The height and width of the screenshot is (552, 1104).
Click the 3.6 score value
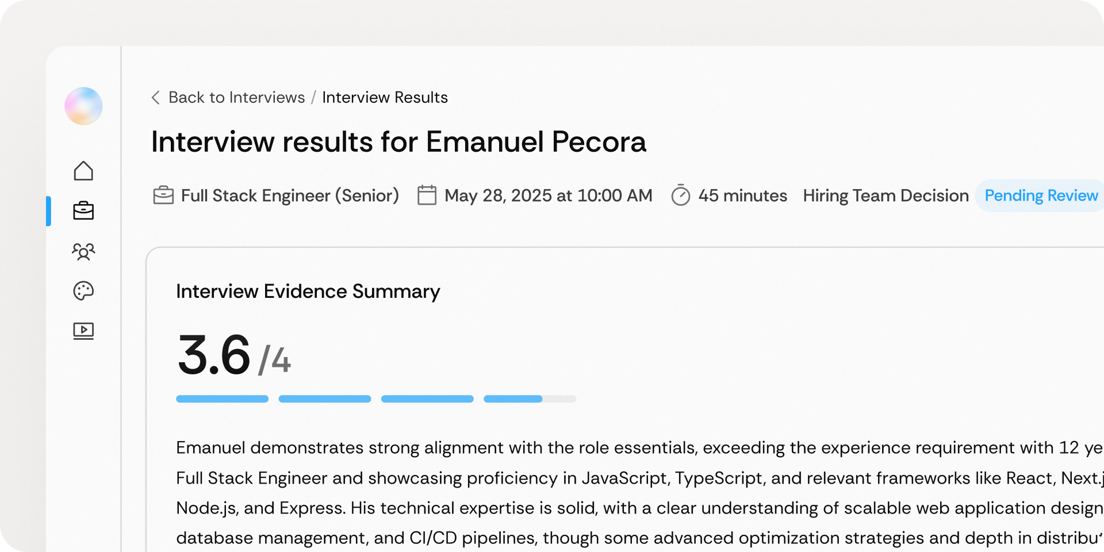(x=214, y=355)
